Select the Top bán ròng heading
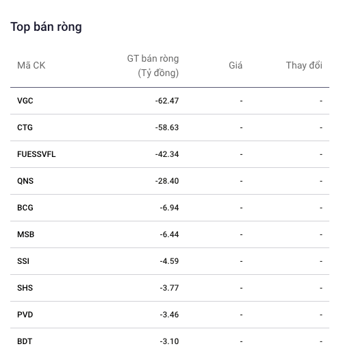341x364 pixels. click(46, 27)
